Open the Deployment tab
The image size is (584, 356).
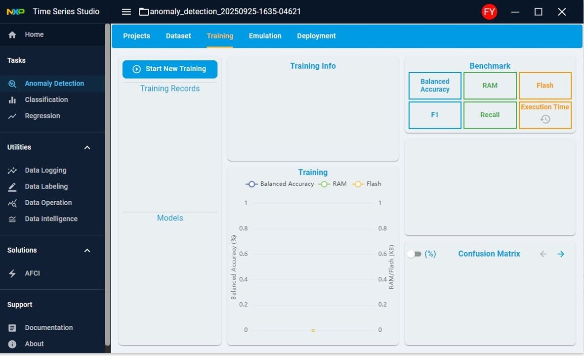[316, 36]
